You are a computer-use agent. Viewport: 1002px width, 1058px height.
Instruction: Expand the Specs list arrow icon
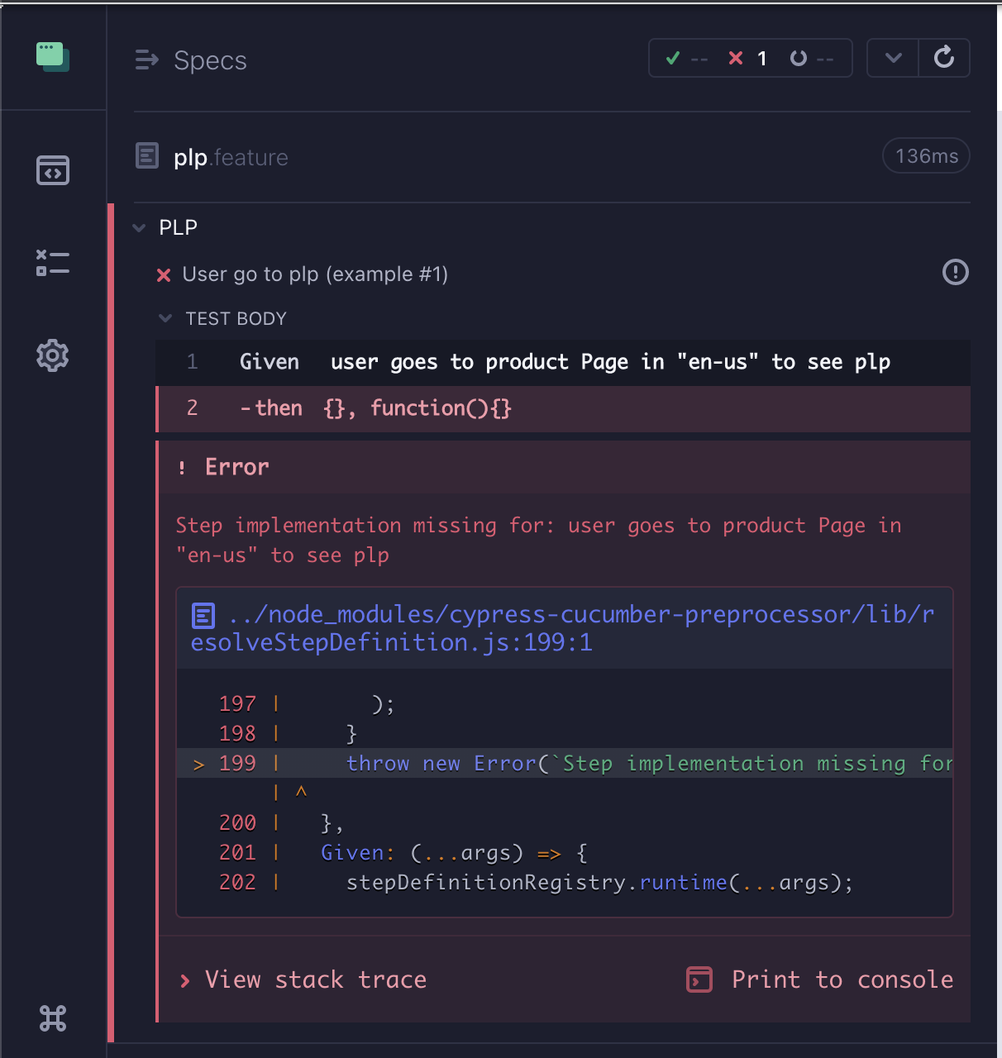[x=146, y=60]
